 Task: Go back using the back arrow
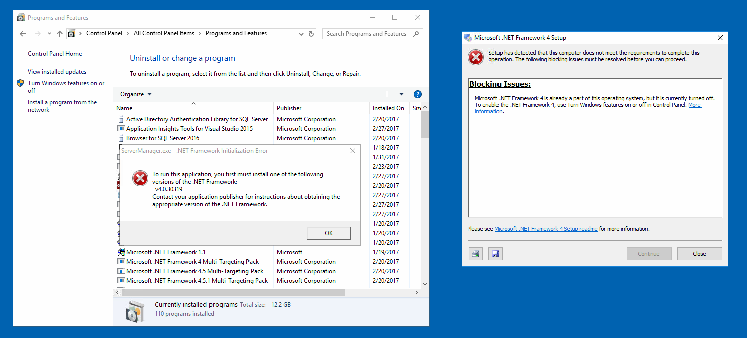pos(23,34)
